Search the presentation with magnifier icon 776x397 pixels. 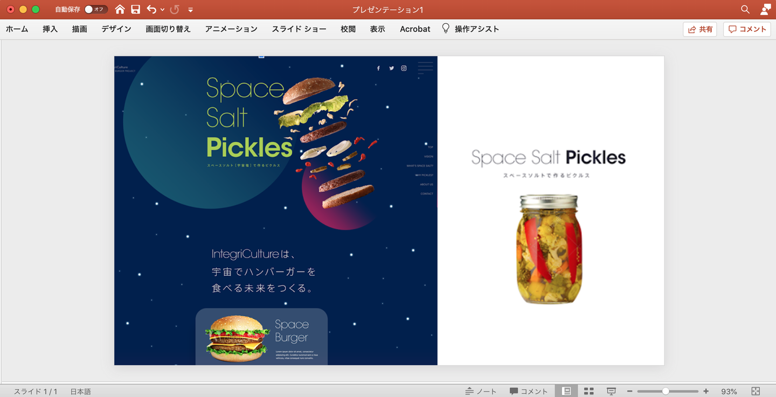(745, 9)
